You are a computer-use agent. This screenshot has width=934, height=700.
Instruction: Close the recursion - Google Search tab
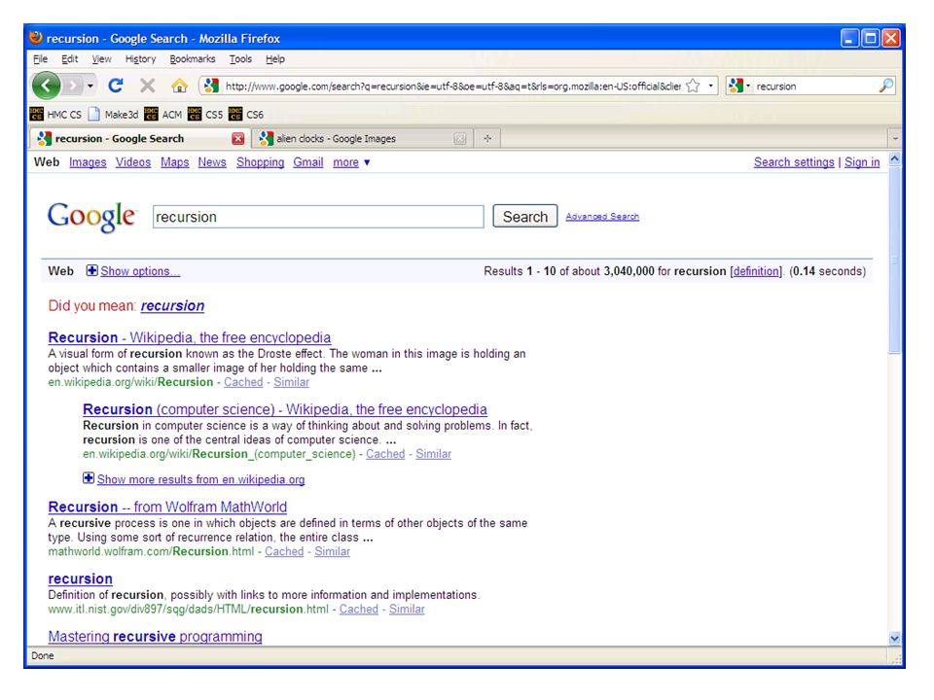pos(238,139)
